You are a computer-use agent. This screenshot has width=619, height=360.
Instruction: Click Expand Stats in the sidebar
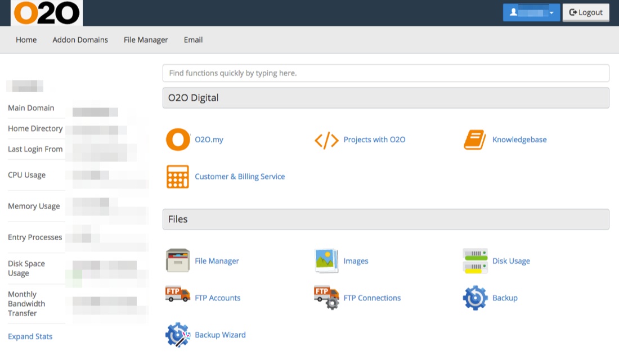tap(30, 336)
